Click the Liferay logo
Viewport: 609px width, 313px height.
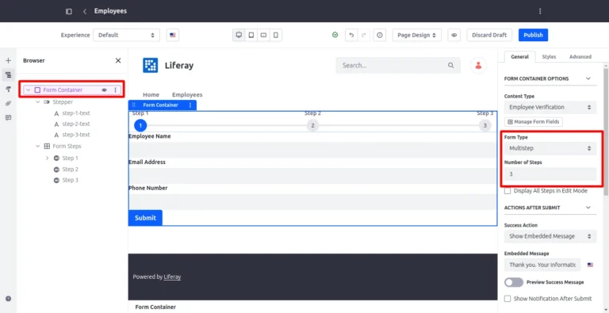coord(151,65)
